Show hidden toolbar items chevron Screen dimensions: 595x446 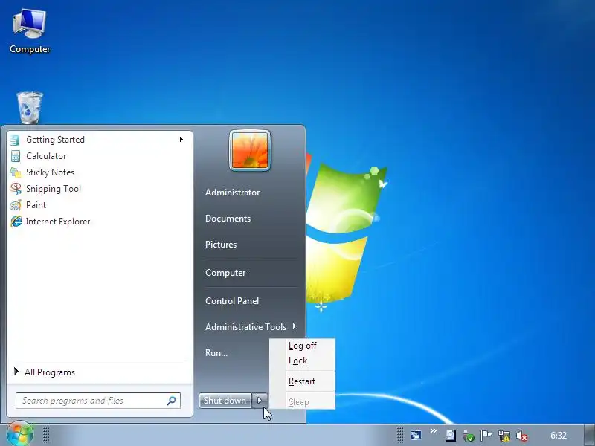[434, 431]
